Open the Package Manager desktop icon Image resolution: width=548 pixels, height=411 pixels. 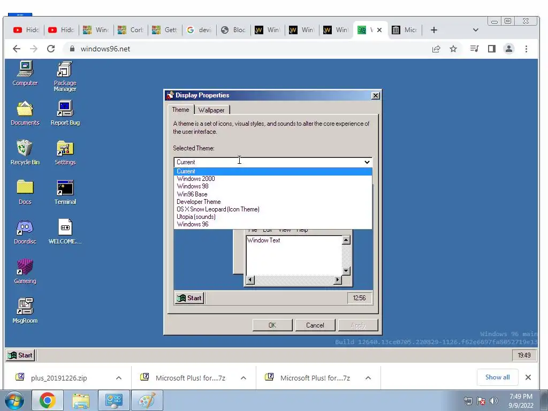[x=65, y=76]
